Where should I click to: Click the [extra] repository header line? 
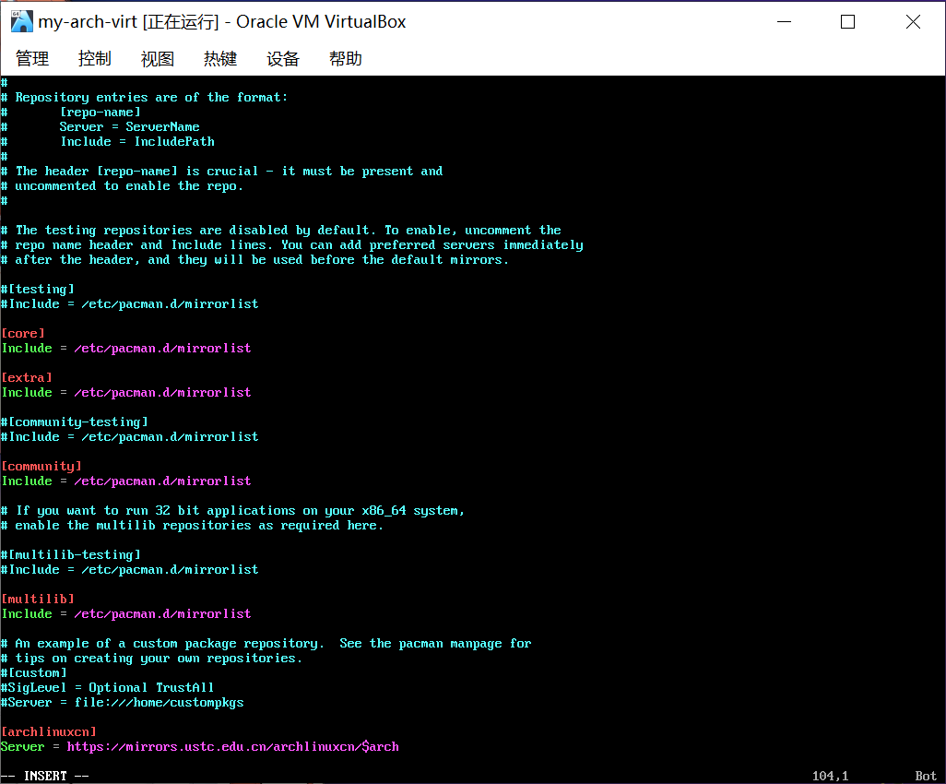[x=26, y=377]
